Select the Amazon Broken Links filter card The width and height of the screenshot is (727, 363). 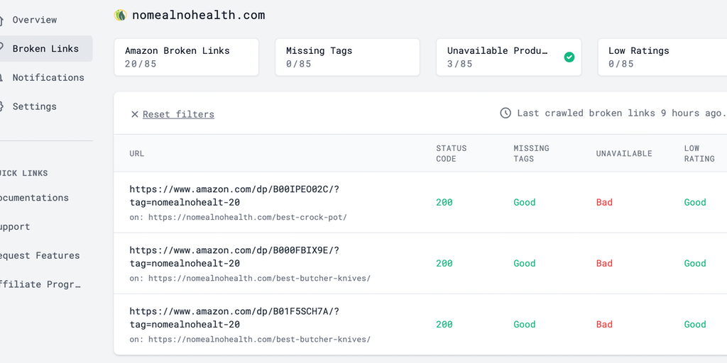[186, 57]
